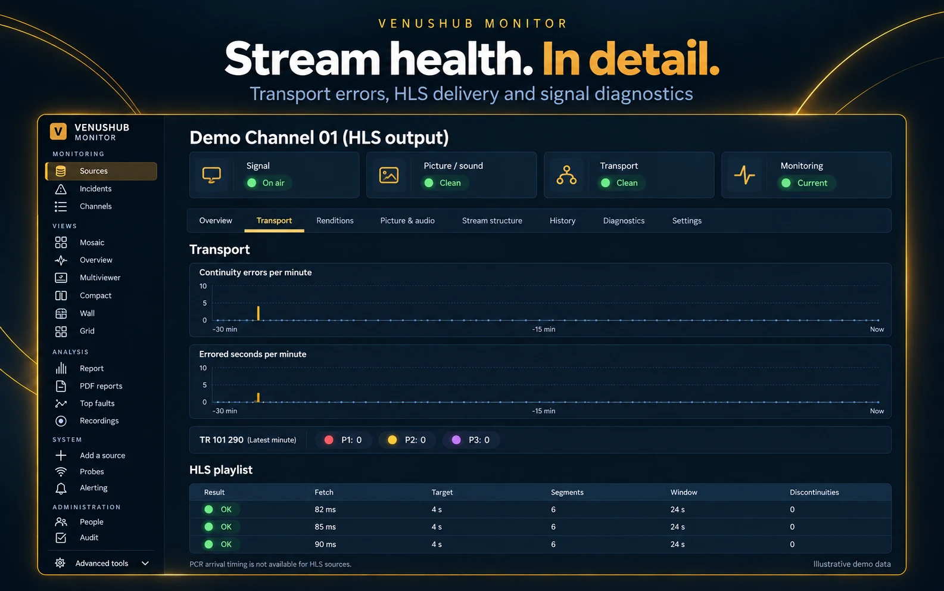Open the Mosaic view icon

61,242
